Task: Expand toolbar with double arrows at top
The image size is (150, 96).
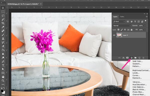Action: pos(1,3)
